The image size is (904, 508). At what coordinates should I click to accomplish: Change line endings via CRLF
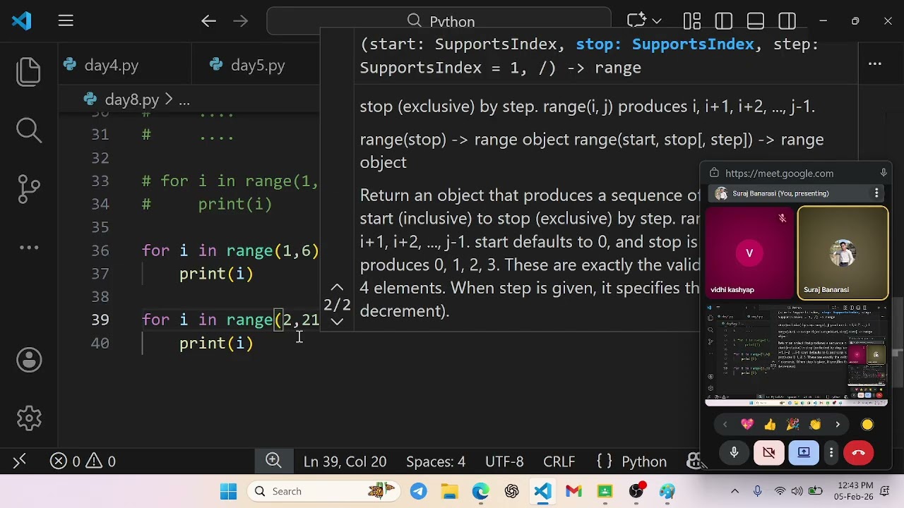click(x=559, y=461)
